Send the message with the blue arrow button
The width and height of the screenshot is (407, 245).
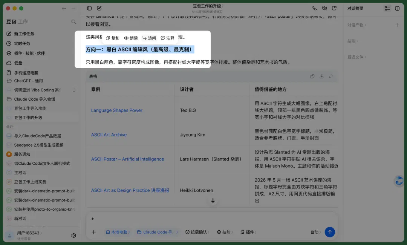pos(330,232)
